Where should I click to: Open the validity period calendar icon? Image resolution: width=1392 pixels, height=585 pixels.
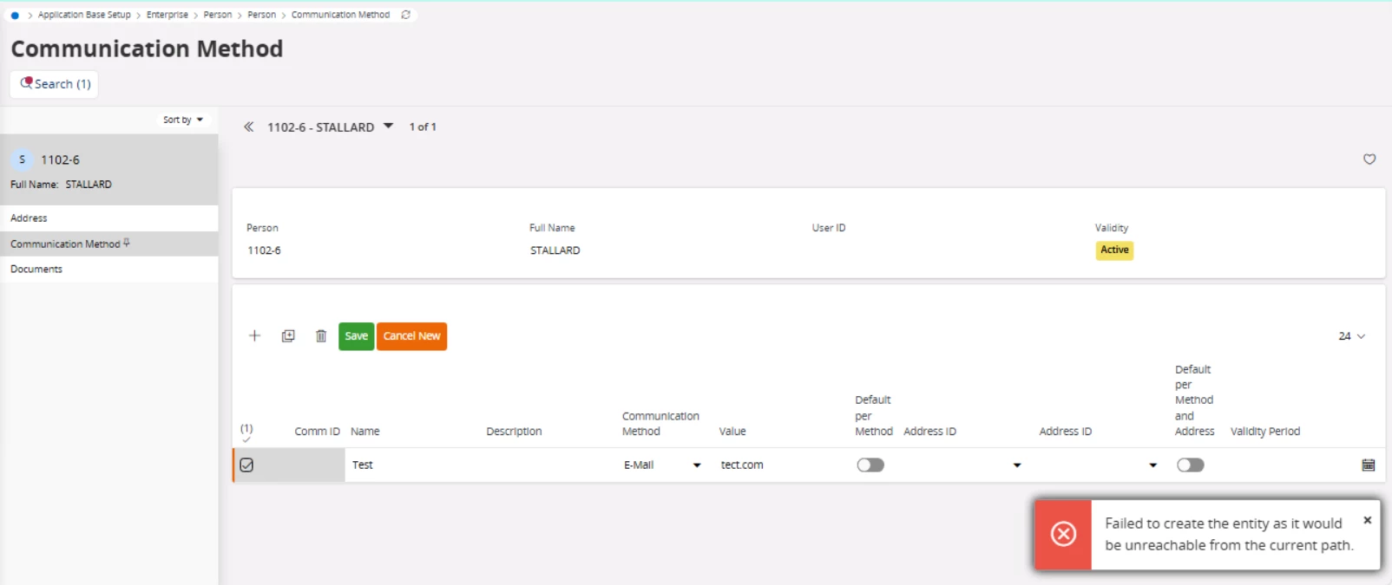(1369, 465)
